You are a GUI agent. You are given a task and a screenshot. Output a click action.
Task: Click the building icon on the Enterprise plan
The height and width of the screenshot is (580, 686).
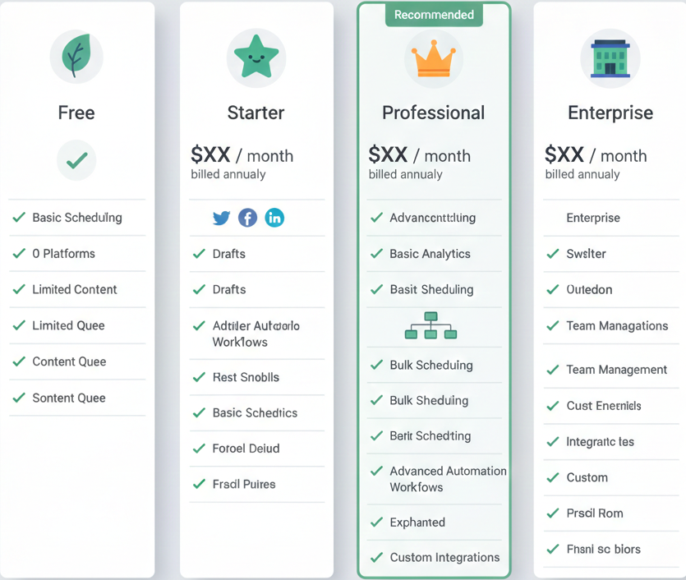pos(610,56)
